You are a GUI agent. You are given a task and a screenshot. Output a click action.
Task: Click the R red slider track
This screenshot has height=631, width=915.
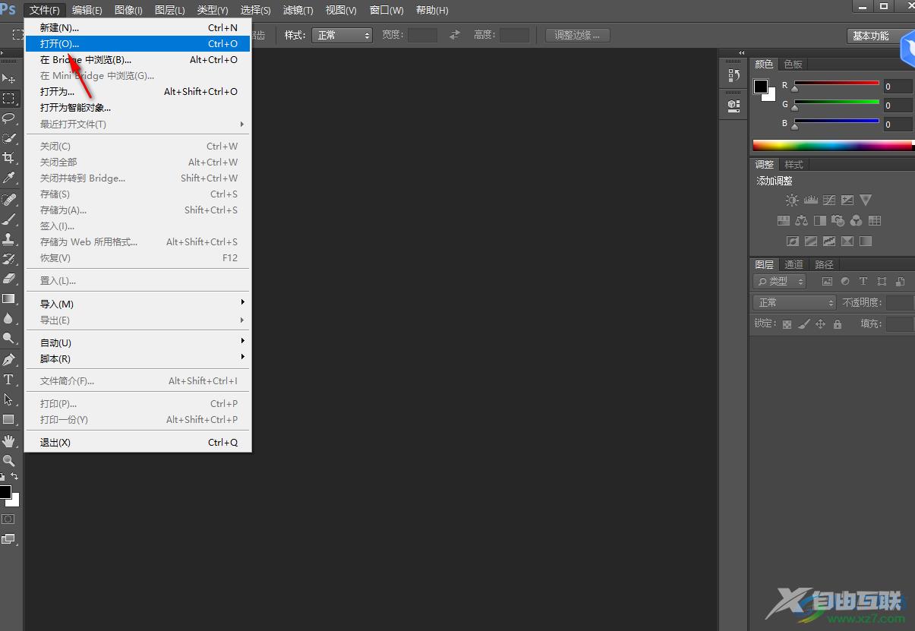(837, 83)
